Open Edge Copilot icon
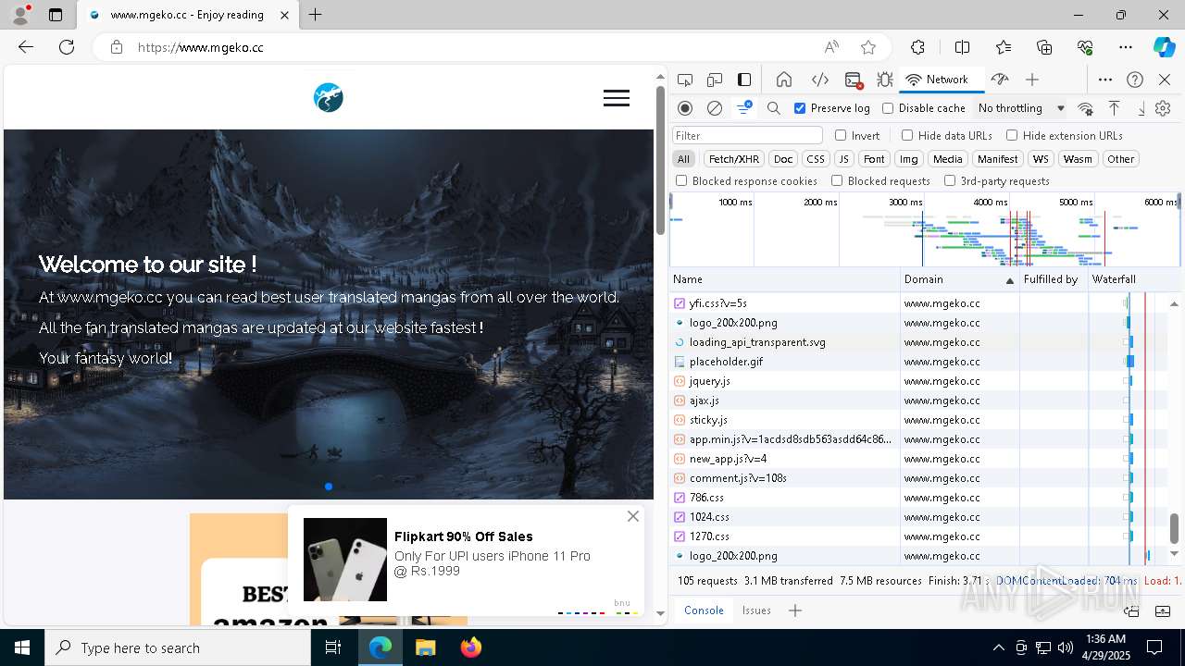Viewport: 1185px width, 666px height. point(1164,47)
